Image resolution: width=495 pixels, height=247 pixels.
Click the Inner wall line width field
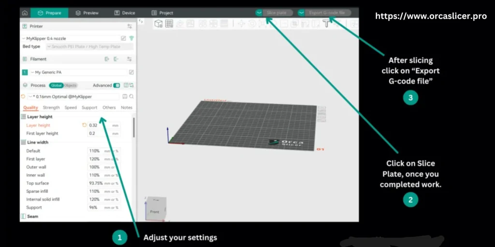point(104,175)
